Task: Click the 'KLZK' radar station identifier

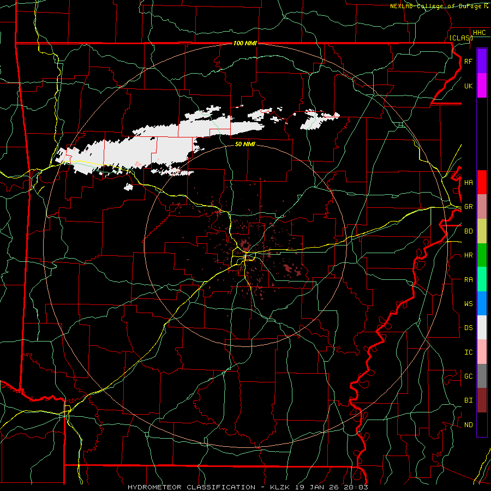Action: [280, 487]
